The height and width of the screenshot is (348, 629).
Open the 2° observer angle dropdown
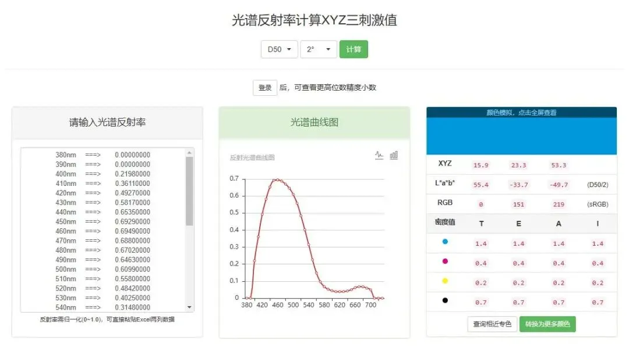318,49
